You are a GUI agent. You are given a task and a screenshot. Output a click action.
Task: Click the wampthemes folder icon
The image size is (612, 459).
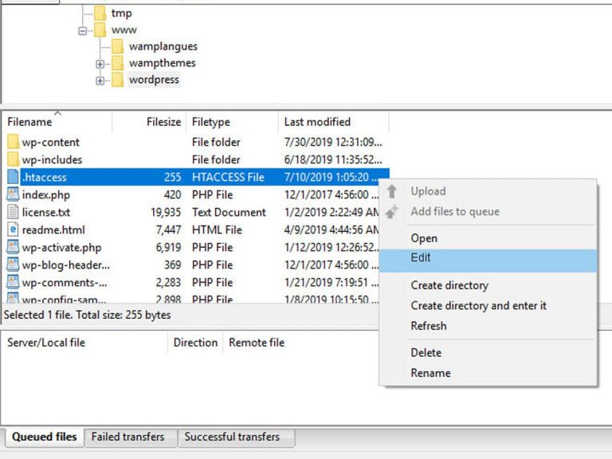[x=117, y=63]
